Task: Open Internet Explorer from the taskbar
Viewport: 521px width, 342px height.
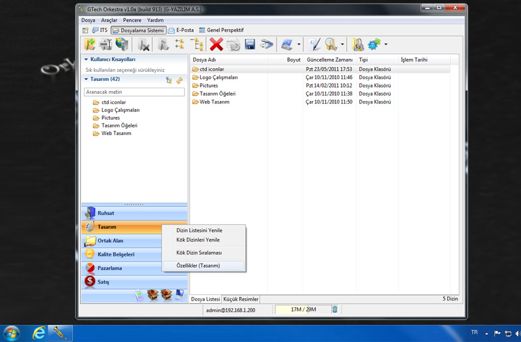Action: tap(39, 333)
